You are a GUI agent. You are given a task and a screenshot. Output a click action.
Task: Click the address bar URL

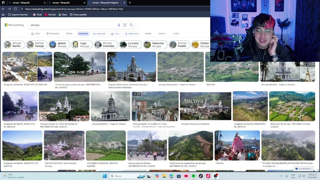[74, 9]
